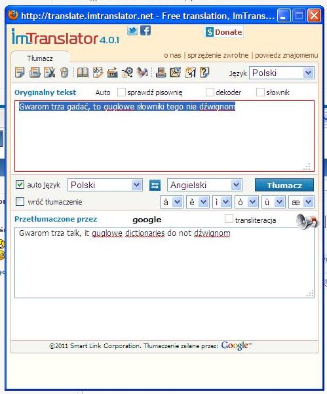Open the æ special characters dropdown
327x394 pixels.
coord(301,202)
